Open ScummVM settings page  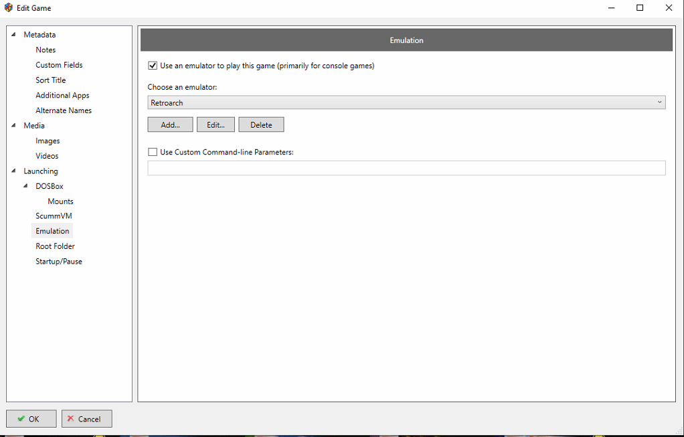(54, 216)
